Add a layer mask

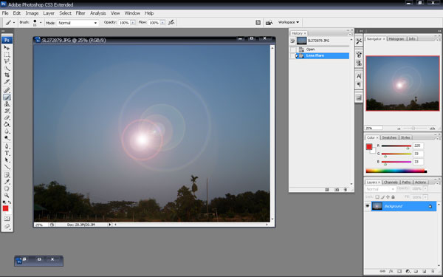click(399, 271)
